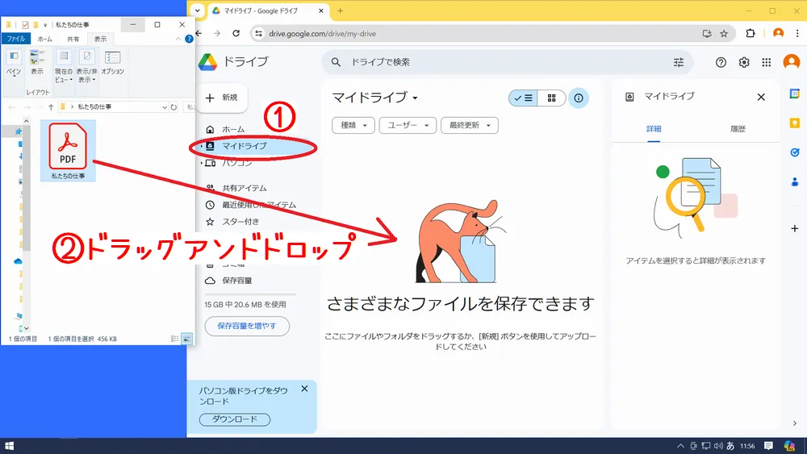Switch to list layout view
The image size is (807, 454).
click(x=522, y=98)
